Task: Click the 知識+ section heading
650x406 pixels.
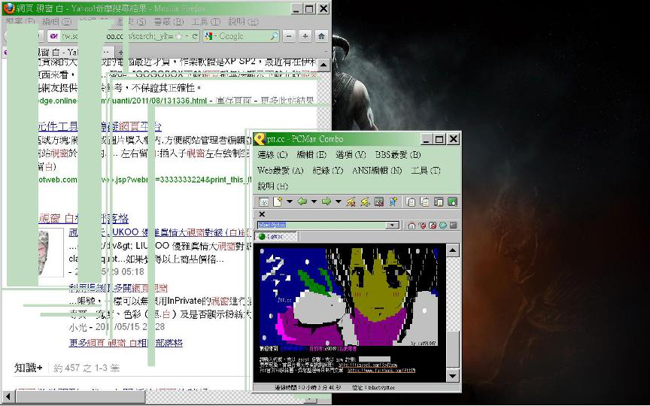Action: coord(28,368)
